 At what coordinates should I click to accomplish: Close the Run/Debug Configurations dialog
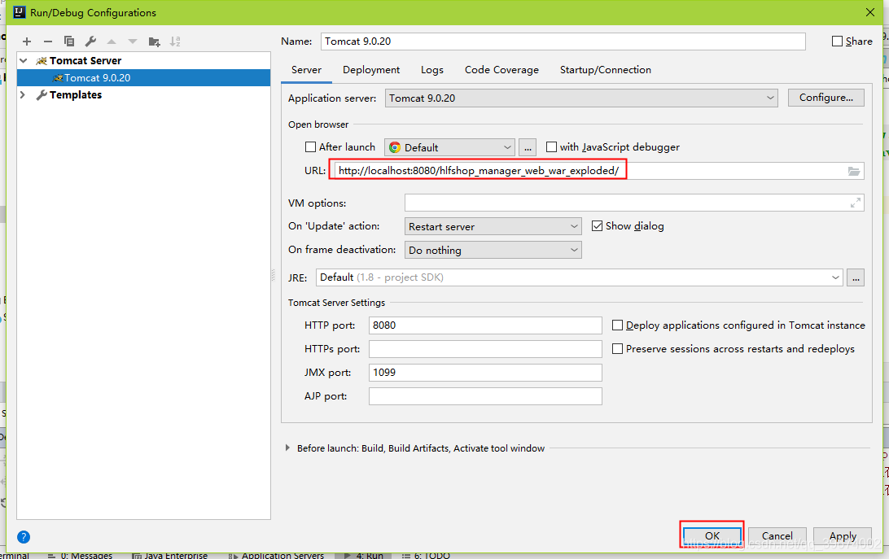(870, 12)
